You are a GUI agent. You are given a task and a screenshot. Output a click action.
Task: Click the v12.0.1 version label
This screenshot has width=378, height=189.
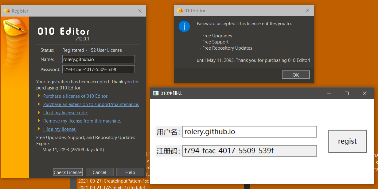pos(82,39)
